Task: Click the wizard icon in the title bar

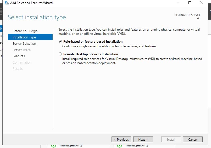Action: tap(7, 3)
